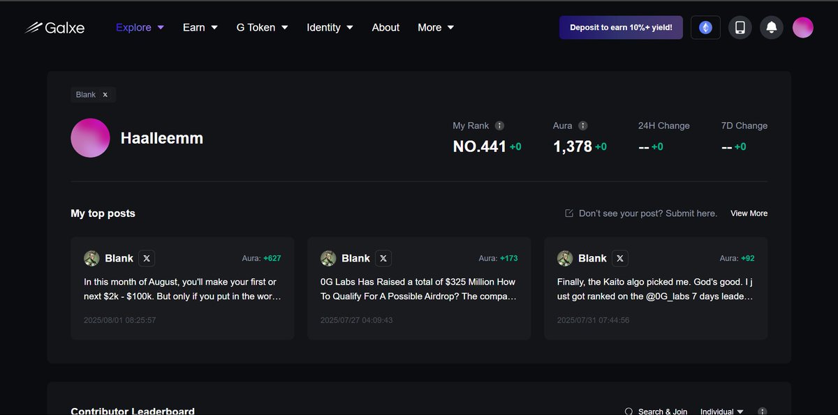This screenshot has width=838, height=415.
Task: Expand the Explore menu
Action: click(140, 27)
